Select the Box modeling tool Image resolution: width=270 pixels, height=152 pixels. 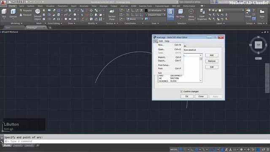(x=4, y=14)
